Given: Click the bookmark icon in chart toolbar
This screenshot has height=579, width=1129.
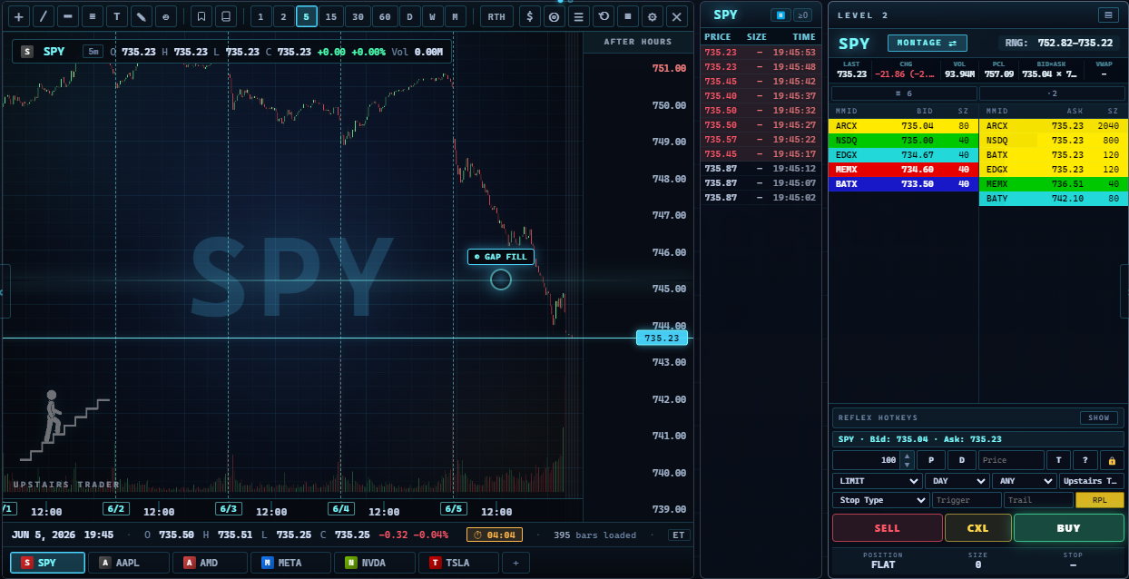Looking at the screenshot, I should click(201, 16).
